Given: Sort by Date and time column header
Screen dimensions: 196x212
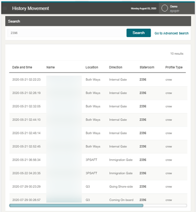Looking at the screenshot, I should pyautogui.click(x=22, y=67).
